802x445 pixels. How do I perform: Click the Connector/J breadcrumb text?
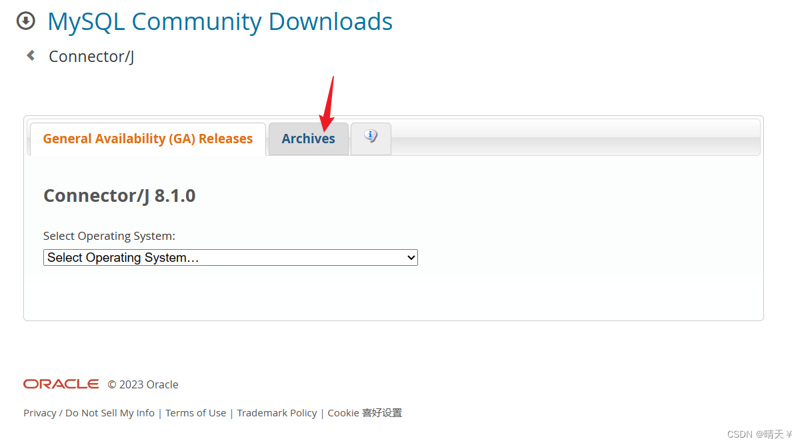click(x=91, y=56)
